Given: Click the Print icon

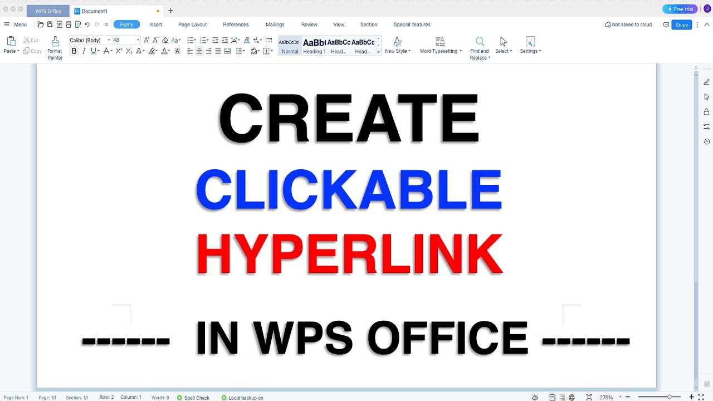Looking at the screenshot, I should coord(69,25).
